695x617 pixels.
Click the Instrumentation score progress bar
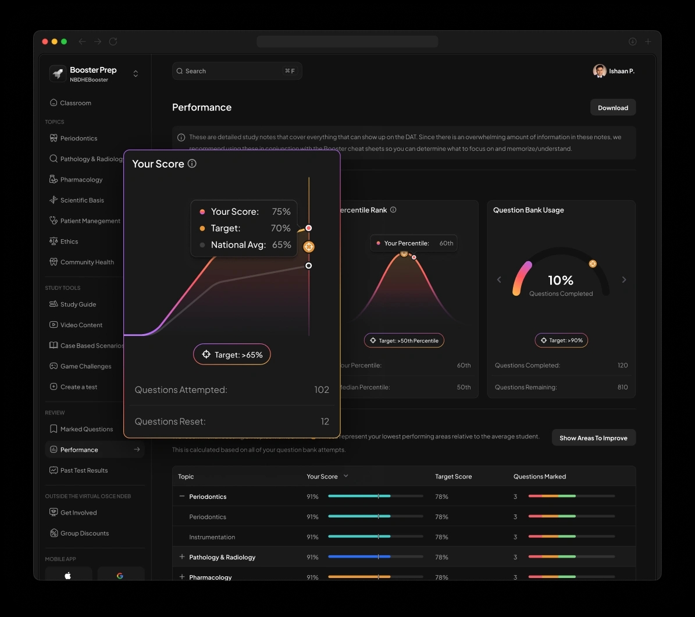click(x=376, y=537)
